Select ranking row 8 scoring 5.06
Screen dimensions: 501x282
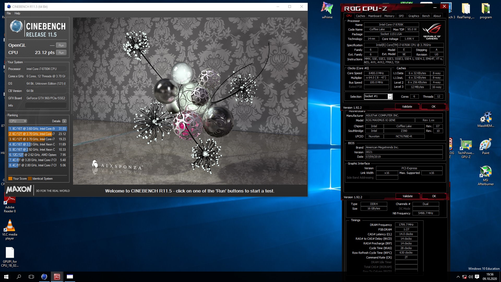(x=38, y=165)
